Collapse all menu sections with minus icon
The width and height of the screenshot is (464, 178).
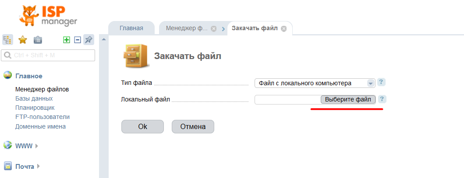click(77, 39)
